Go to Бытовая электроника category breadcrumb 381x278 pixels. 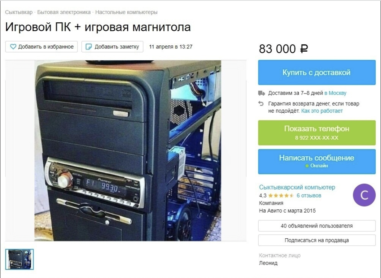pyautogui.click(x=64, y=12)
